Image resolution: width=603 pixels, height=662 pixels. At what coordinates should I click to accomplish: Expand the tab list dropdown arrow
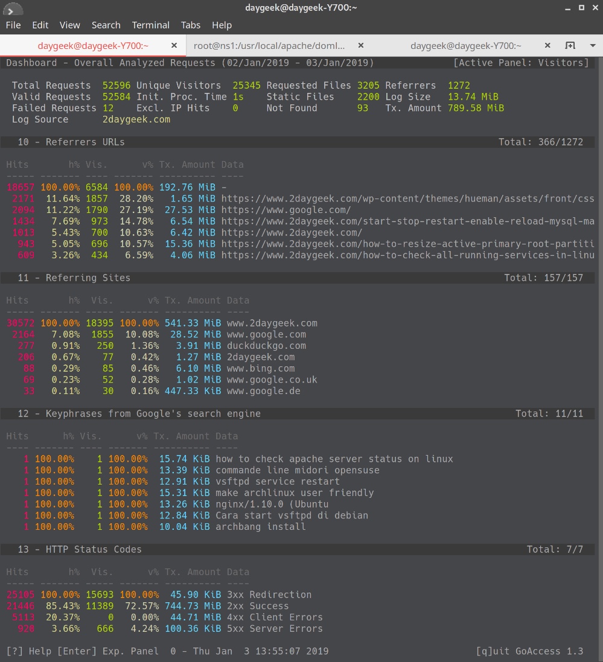(x=592, y=45)
